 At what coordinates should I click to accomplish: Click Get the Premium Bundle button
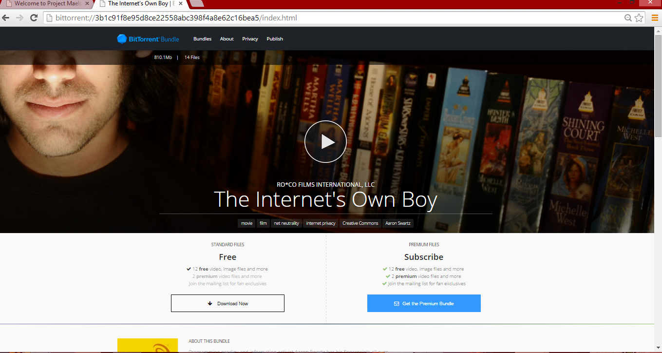(424, 303)
